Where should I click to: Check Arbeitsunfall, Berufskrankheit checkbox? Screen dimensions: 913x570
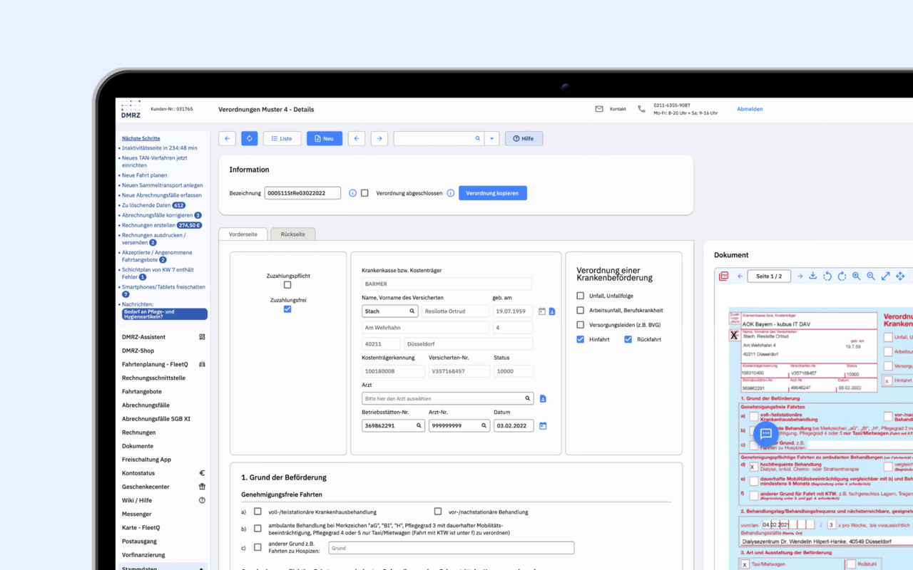click(581, 311)
